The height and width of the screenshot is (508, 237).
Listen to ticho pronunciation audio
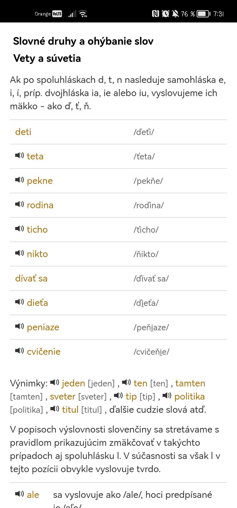point(19,229)
